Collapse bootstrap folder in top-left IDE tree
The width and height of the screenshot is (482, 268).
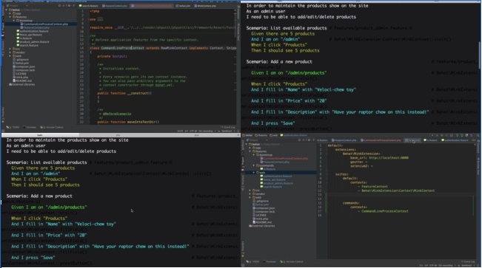pos(14,21)
